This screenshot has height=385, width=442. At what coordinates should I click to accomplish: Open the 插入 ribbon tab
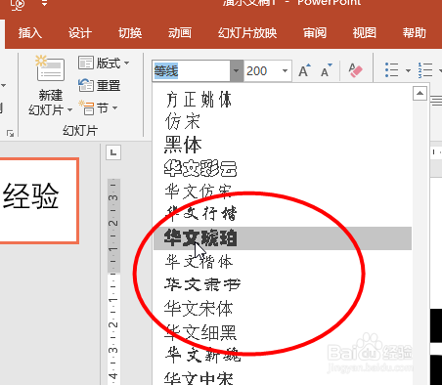[x=30, y=33]
